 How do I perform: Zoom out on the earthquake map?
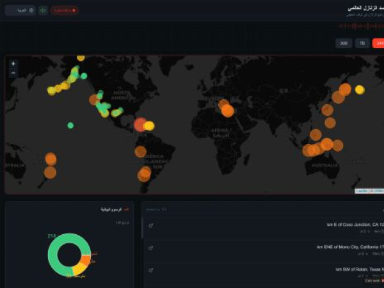click(x=13, y=73)
